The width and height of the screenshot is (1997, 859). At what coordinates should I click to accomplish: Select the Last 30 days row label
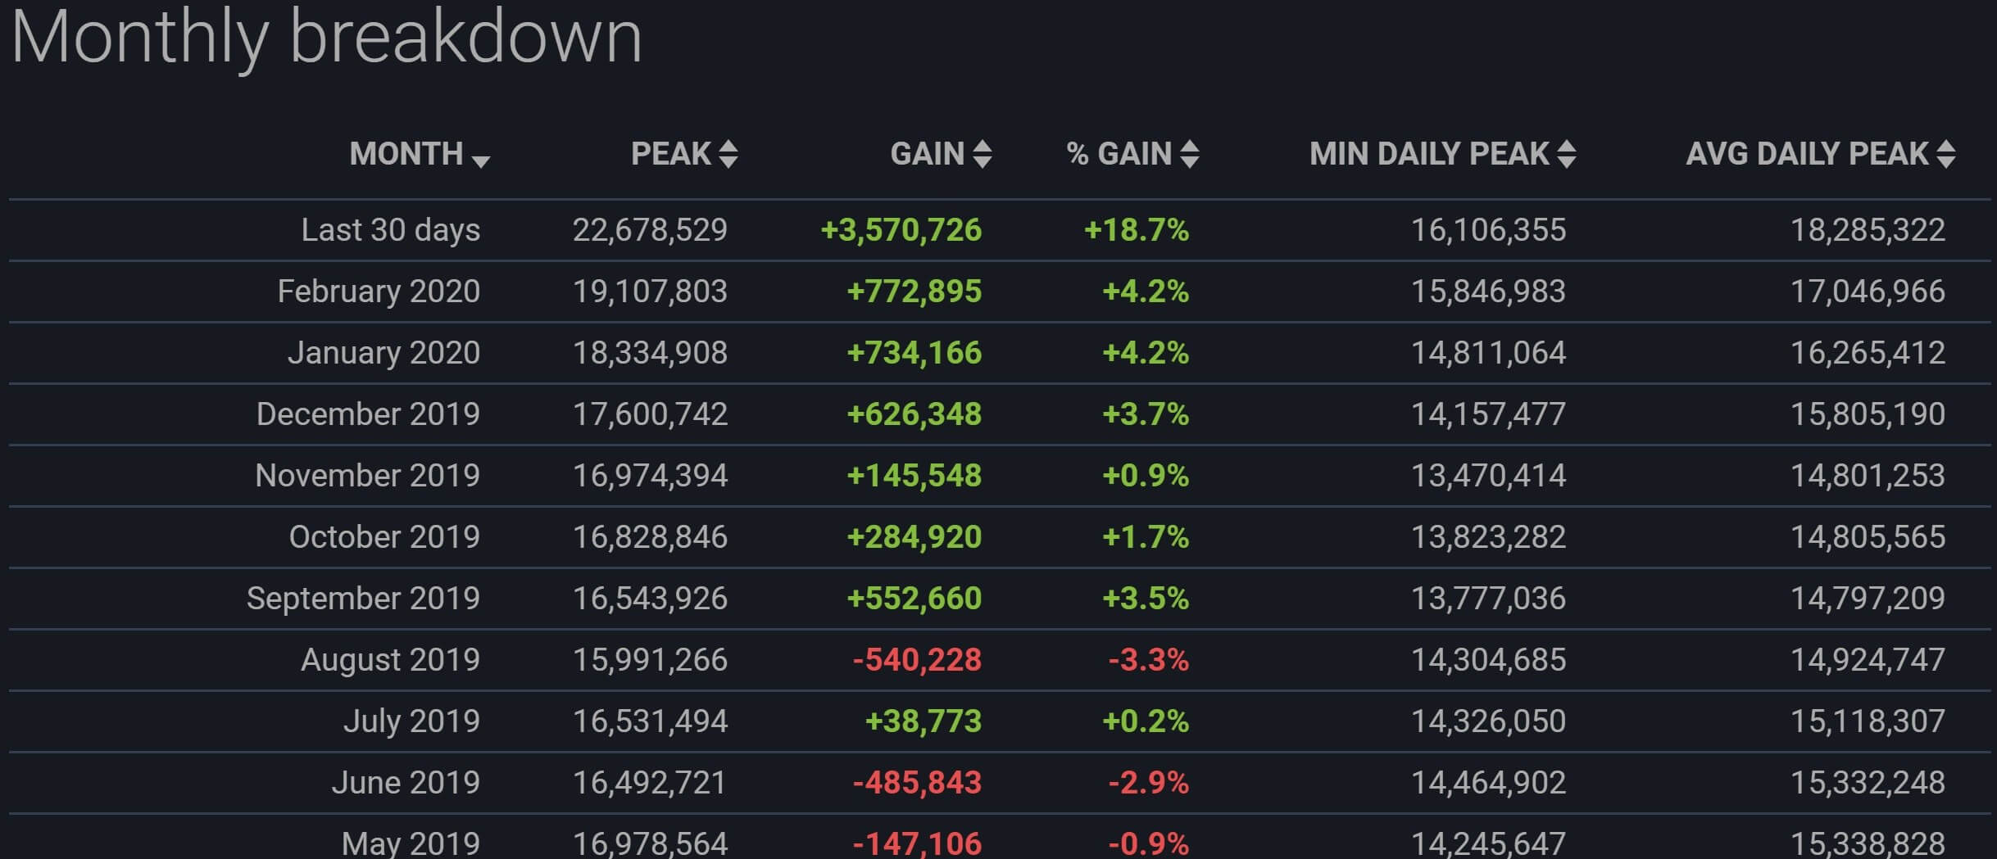pos(390,230)
